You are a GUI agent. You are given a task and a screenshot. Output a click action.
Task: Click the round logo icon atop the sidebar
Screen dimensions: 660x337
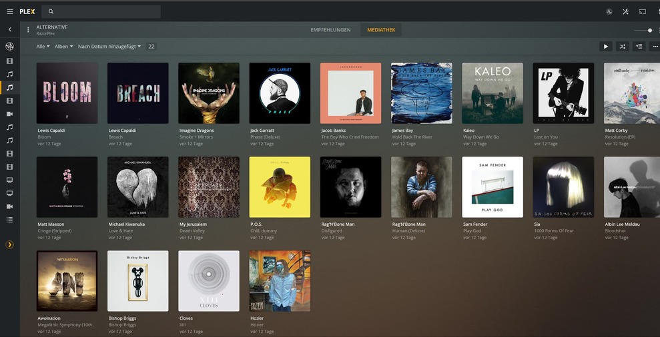click(9, 46)
